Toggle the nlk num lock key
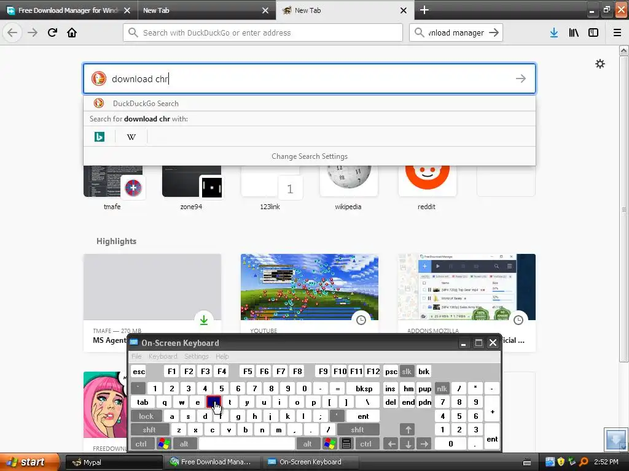 (x=442, y=388)
